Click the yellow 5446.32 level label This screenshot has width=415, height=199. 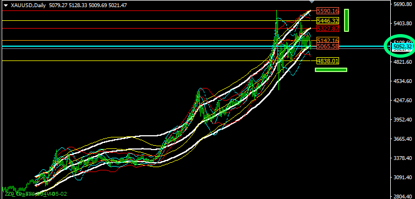tap(328, 20)
